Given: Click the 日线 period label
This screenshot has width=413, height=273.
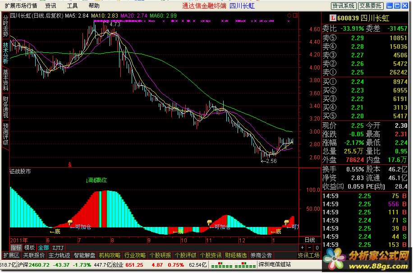Looking at the screenshot, I should (x=310, y=240).
